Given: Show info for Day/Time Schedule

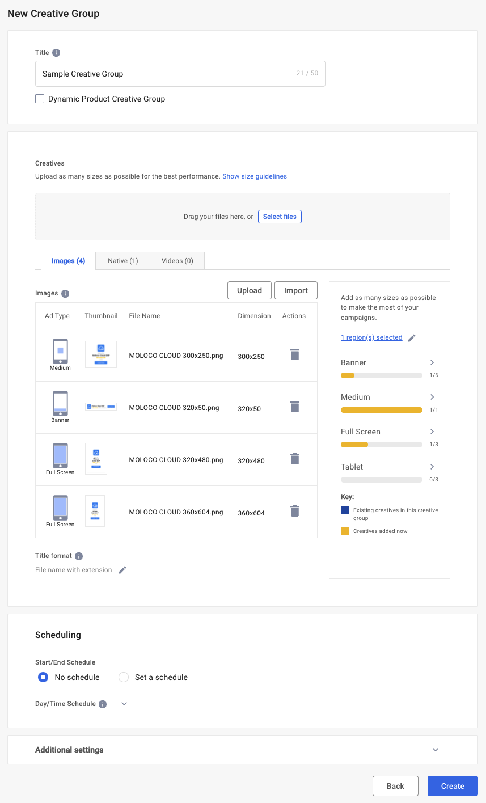Looking at the screenshot, I should click(103, 704).
